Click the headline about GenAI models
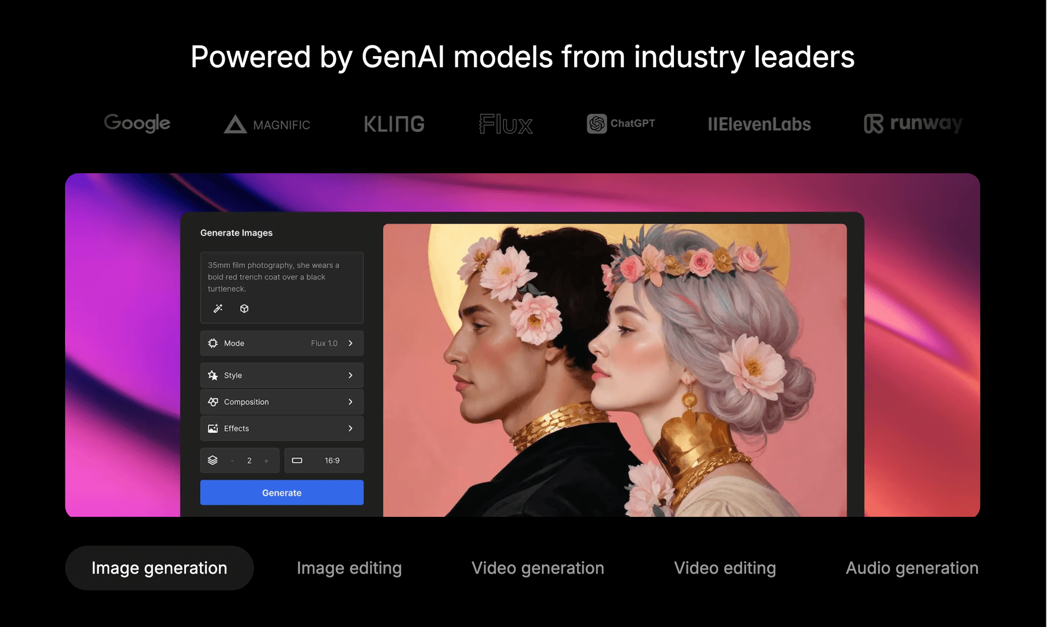Viewport: 1047px width, 627px height. (x=522, y=57)
